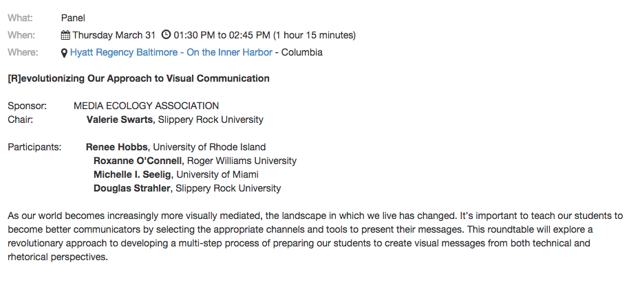Select participant Michelle I. Seelig
This screenshot has width=640, height=289.
[x=132, y=174]
